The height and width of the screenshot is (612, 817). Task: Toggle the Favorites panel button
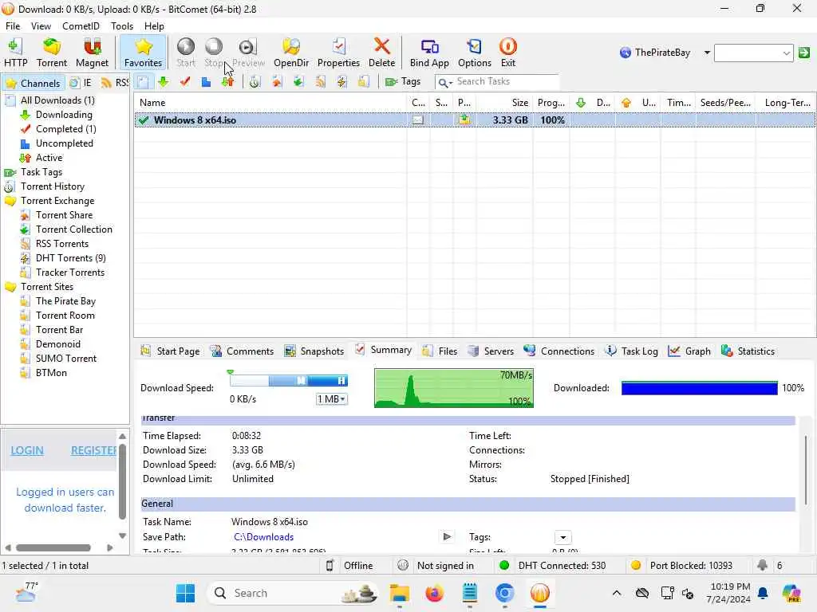point(143,53)
